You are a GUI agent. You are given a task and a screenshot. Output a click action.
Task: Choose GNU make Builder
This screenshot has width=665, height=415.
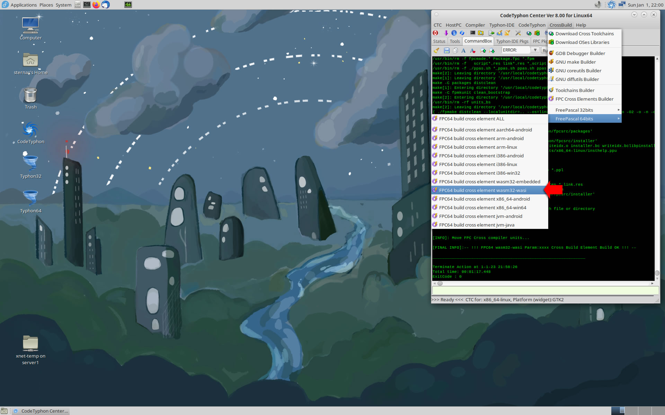pos(585,62)
